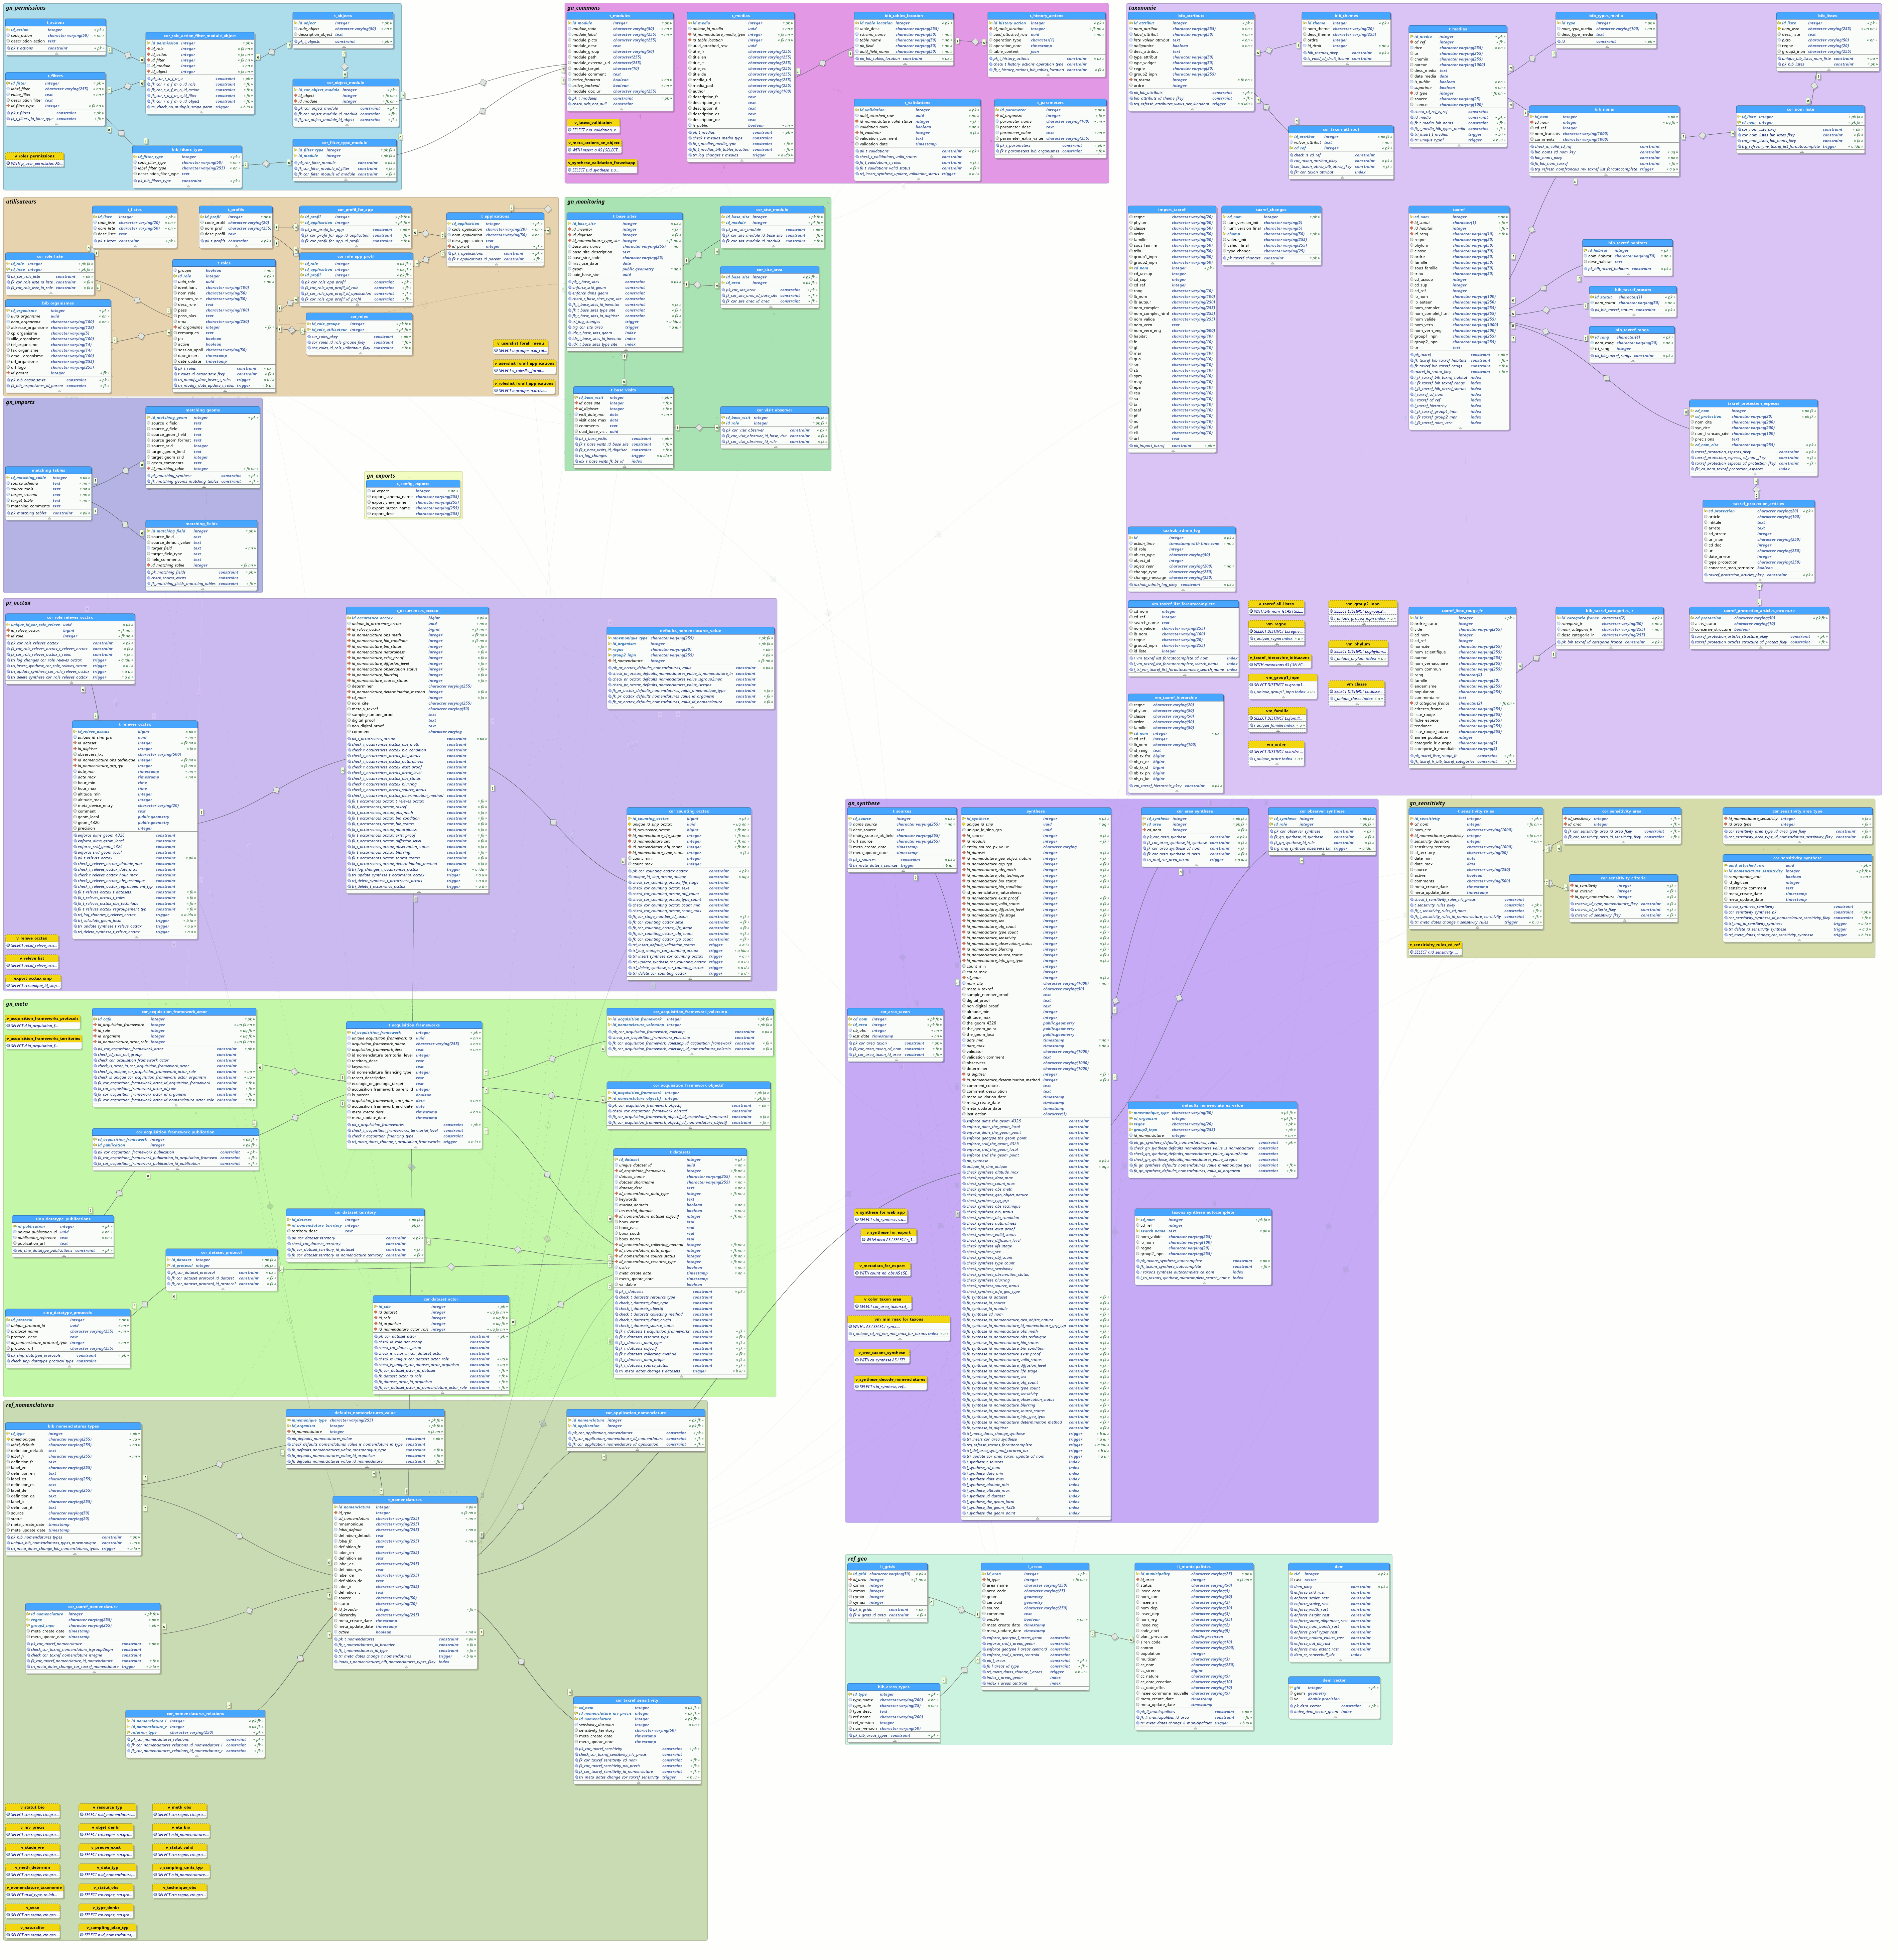Select the bib_noms table header
The height and width of the screenshot is (1960, 1898).
tap(1604, 109)
